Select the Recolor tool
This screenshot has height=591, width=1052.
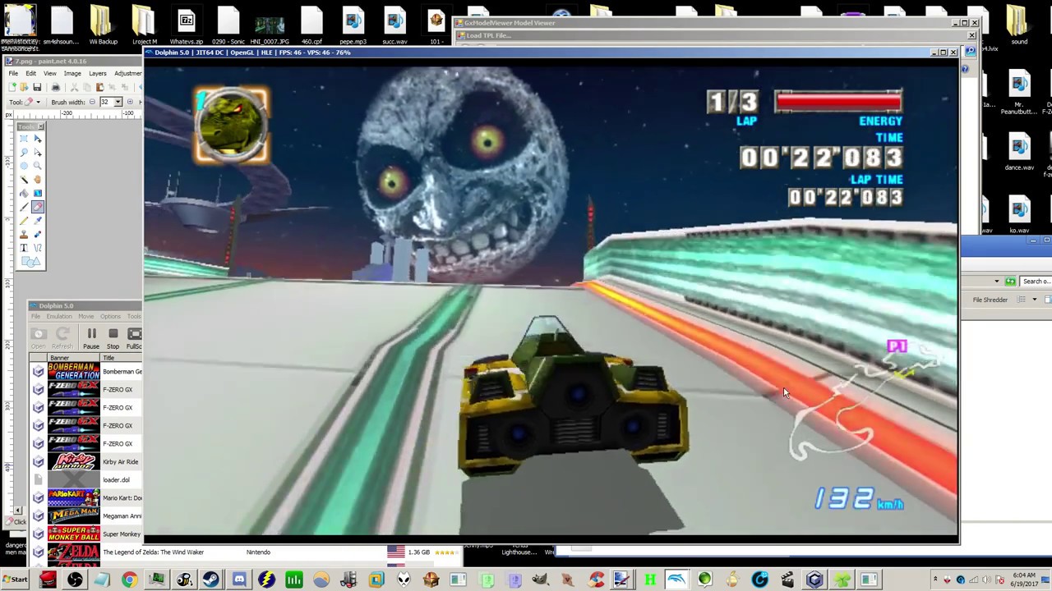coord(37,234)
